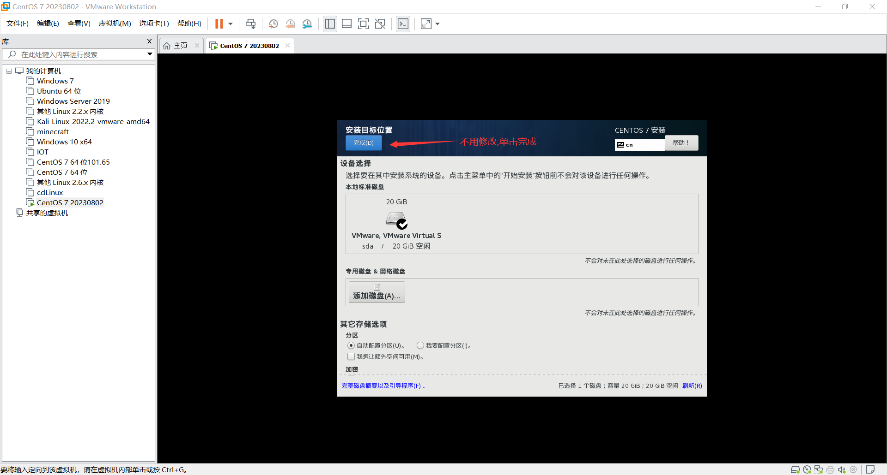887x475 pixels.
Task: Click the message log note icon
Action: point(870,469)
